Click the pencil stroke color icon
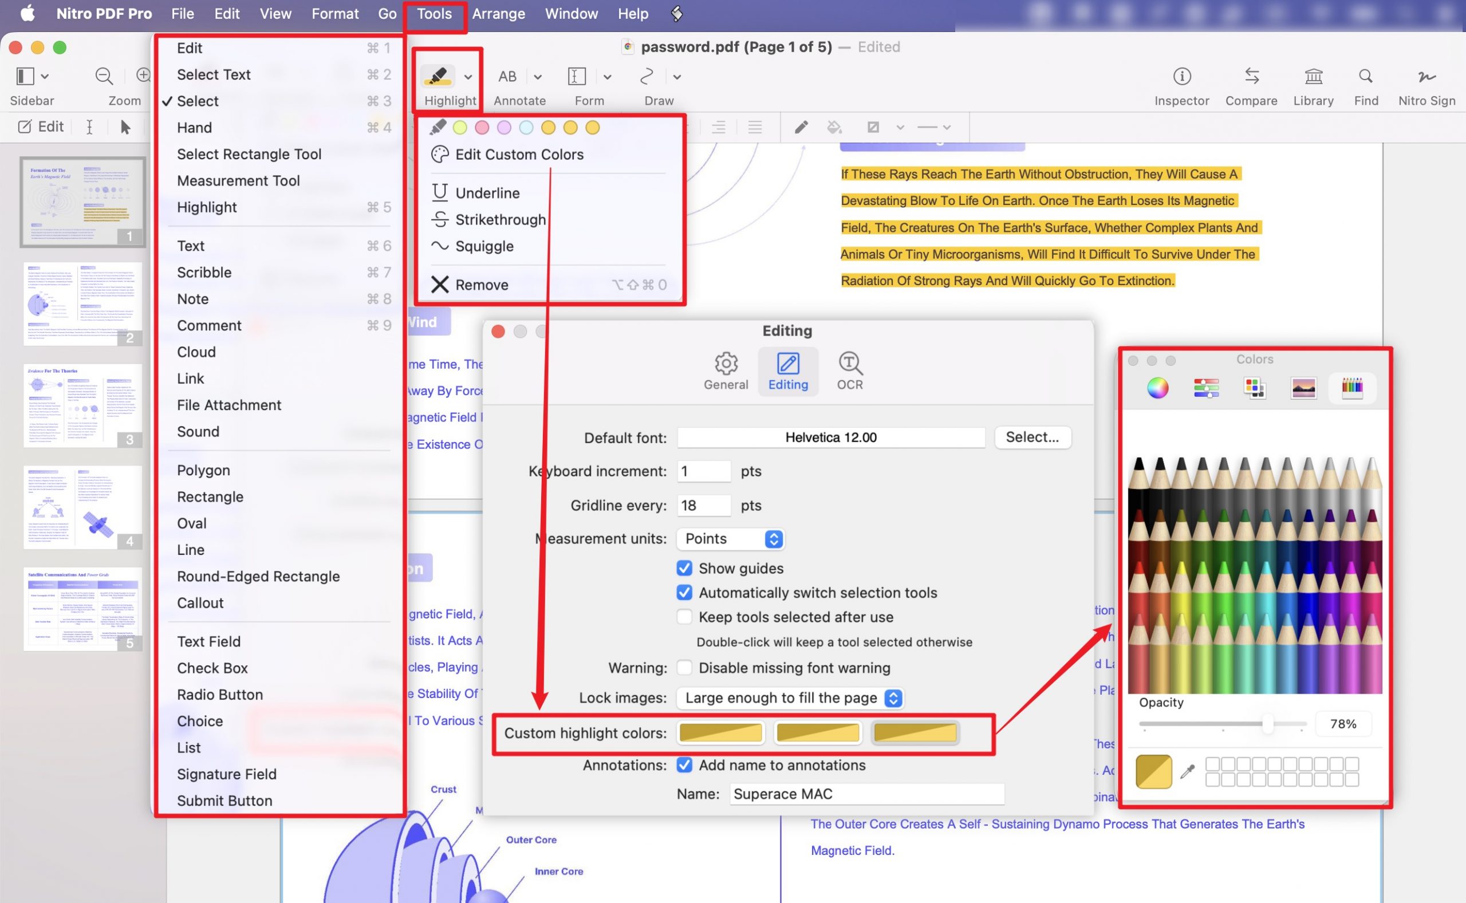 click(801, 127)
